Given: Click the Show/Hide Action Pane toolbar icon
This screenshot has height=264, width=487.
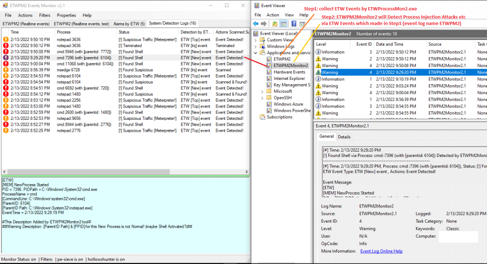Looking at the screenshot, I should pyautogui.click(x=302, y=24).
